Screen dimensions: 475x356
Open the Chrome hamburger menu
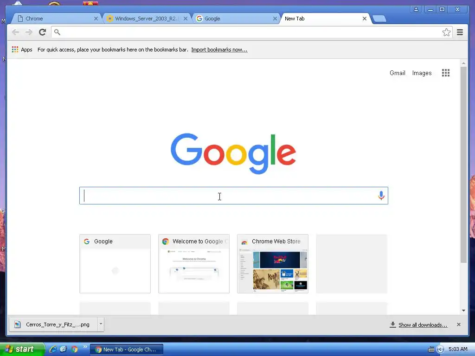tap(460, 32)
